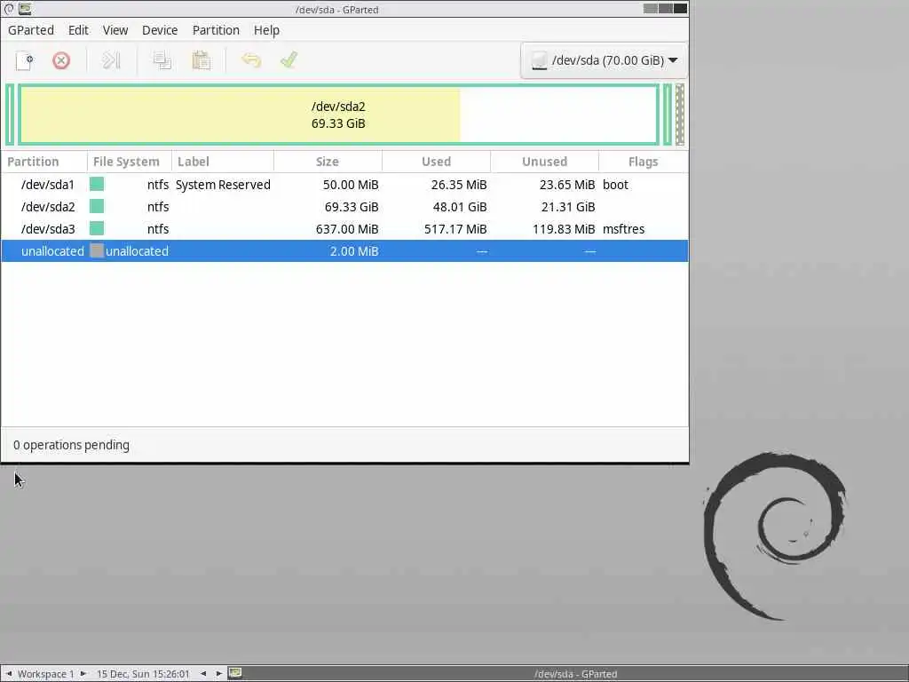Click the Unused column header
This screenshot has height=682, width=909.
tap(544, 162)
